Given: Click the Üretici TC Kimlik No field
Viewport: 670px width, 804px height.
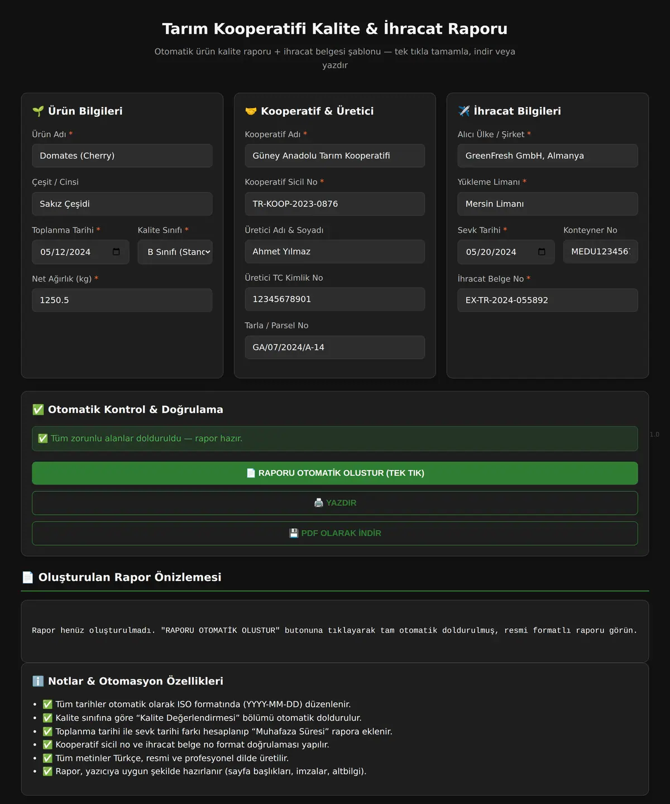Looking at the screenshot, I should click(335, 299).
